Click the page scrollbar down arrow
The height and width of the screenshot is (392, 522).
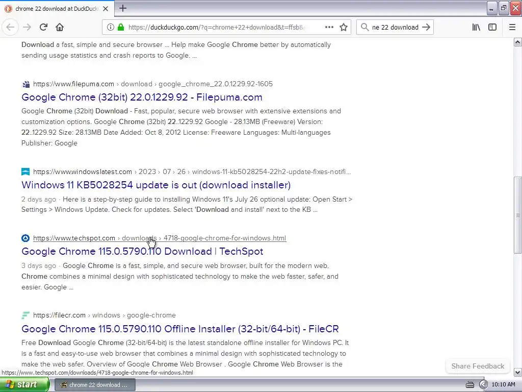[x=518, y=372]
